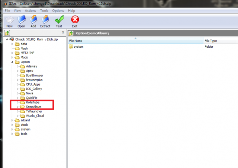Click the Option\SemcAlbum\ path text
This screenshot has width=238, height=168.
(93, 33)
